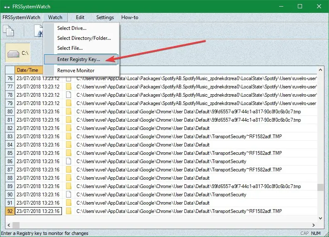Image resolution: width=329 pixels, height=237 pixels.
Task: Click the folder icon in row 80
Action: [69, 112]
